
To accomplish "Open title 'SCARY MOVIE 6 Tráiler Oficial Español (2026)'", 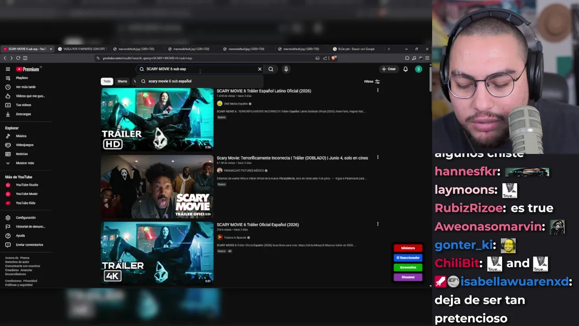I will (258, 225).
